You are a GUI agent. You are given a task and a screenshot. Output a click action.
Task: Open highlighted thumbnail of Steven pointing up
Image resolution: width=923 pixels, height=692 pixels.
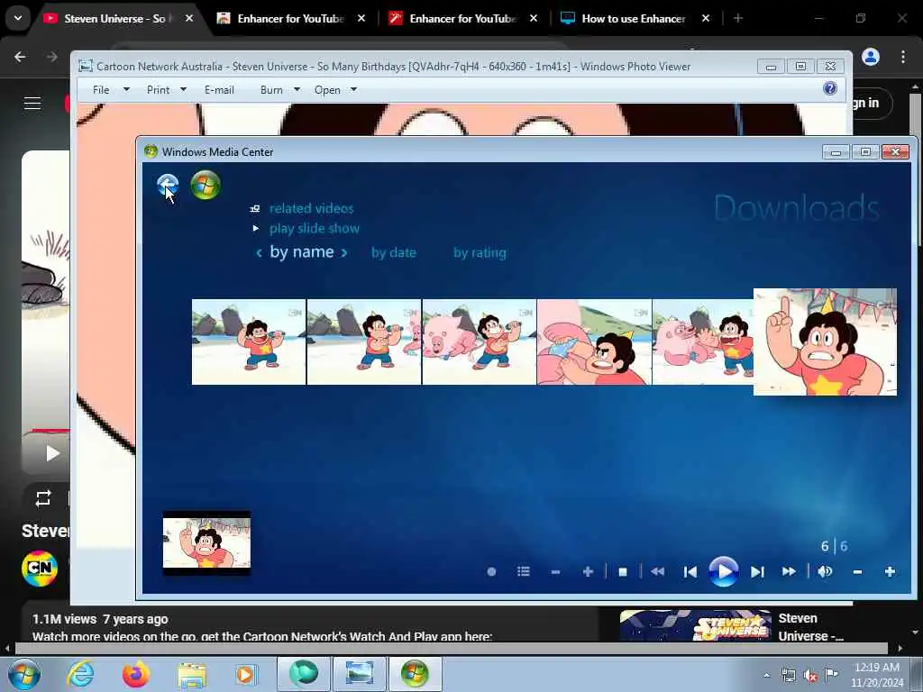tap(826, 341)
